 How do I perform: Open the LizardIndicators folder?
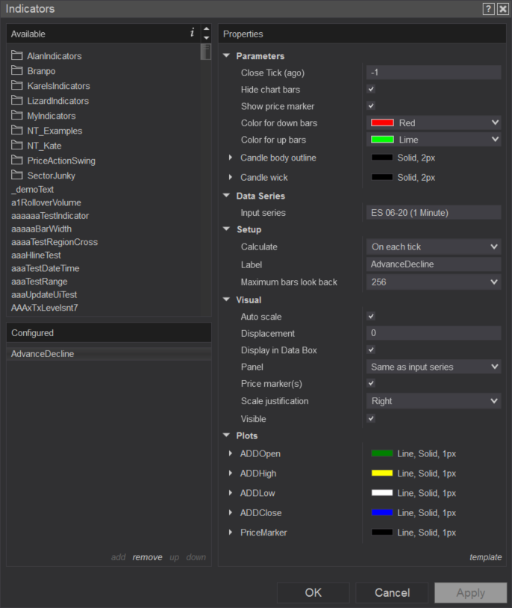(x=57, y=101)
